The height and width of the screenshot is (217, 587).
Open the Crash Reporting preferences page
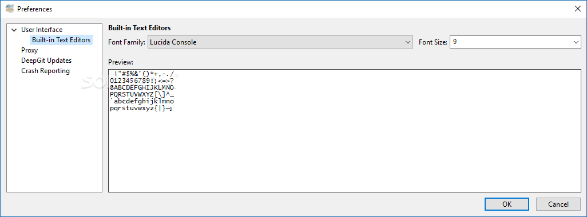click(45, 71)
